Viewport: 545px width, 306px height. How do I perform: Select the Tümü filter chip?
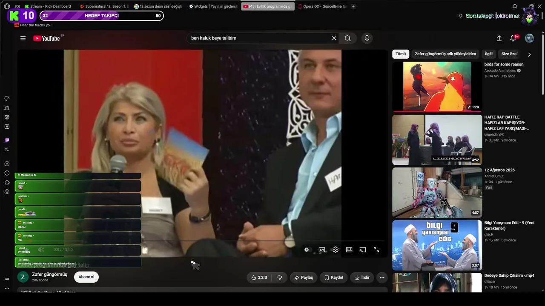pos(401,54)
